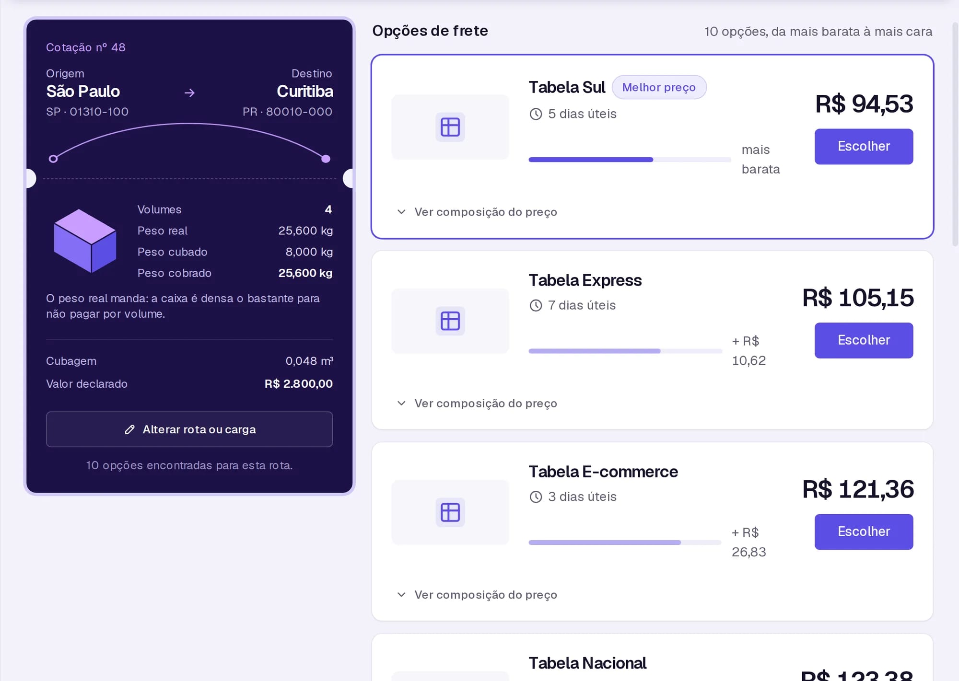
Task: Click the Tabela E-commerce price comparison bar
Action: pos(625,542)
